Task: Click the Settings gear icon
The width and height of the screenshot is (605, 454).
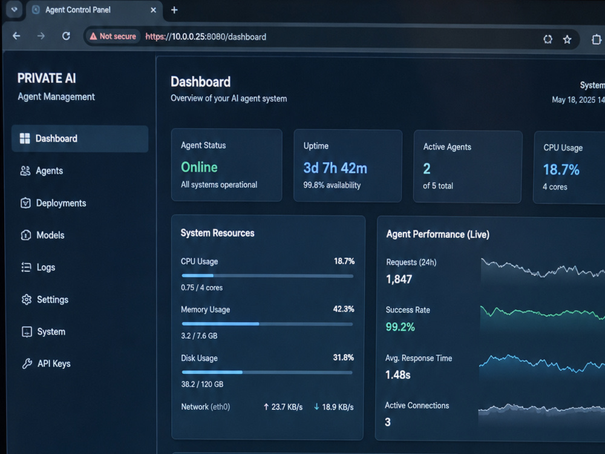Action: coord(27,299)
